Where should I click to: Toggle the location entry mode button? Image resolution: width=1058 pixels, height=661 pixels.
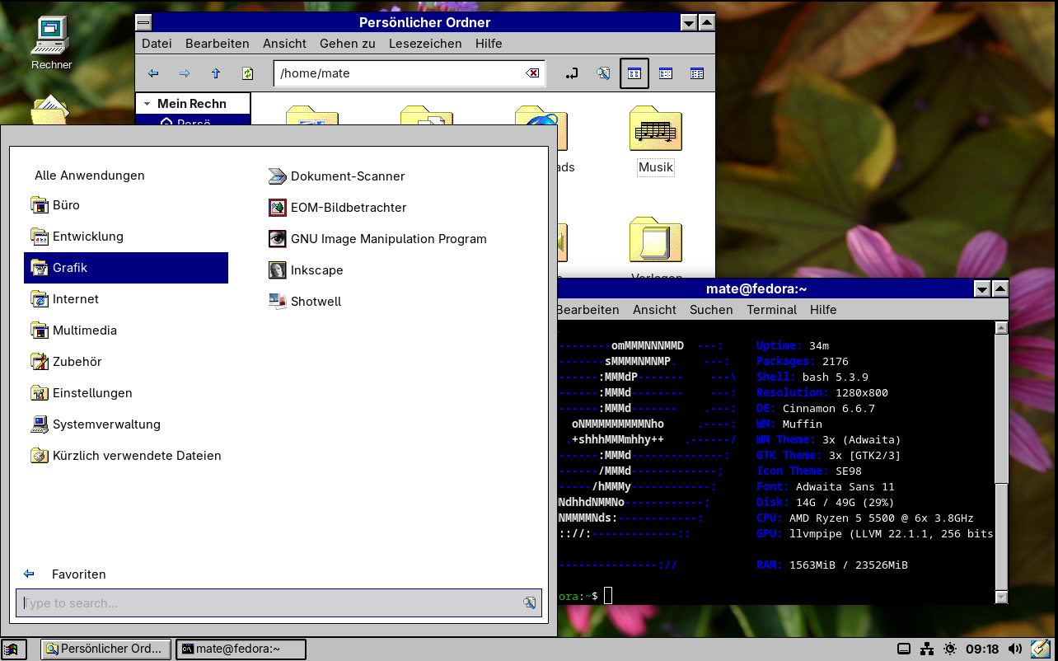[572, 73]
